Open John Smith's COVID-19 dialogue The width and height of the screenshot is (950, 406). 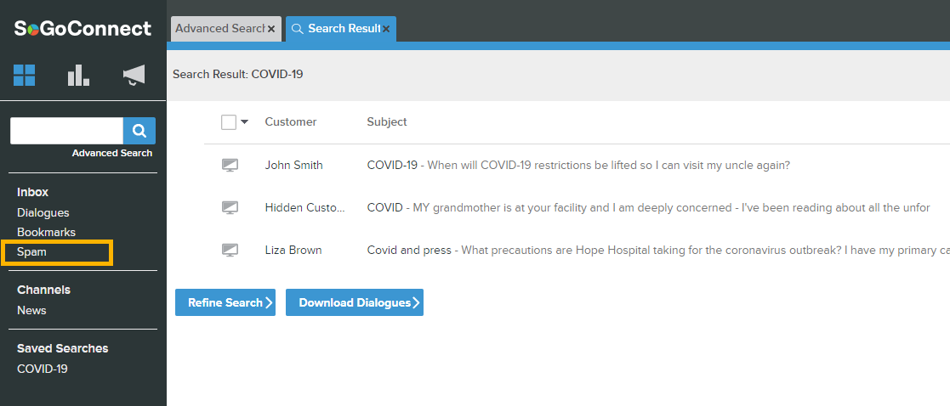(x=578, y=165)
